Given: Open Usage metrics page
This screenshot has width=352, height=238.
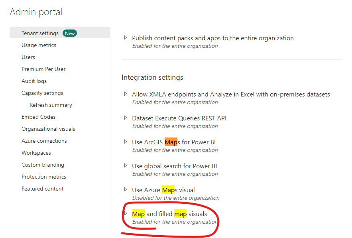Looking at the screenshot, I should click(x=39, y=45).
